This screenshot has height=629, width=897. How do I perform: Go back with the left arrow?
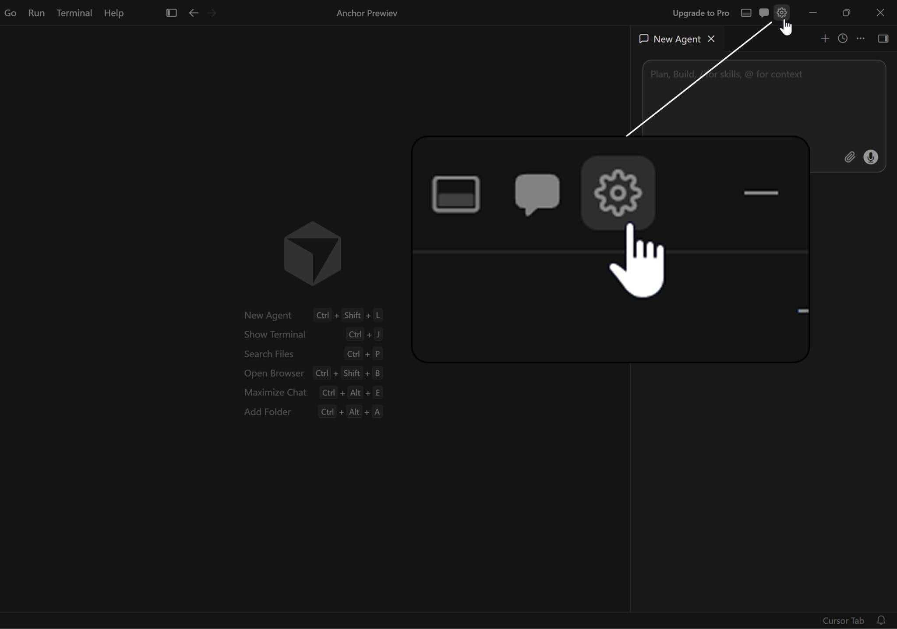tap(194, 13)
